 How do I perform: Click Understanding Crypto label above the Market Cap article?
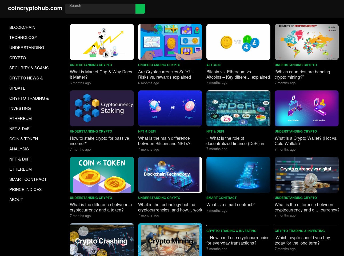pyautogui.click(x=91, y=65)
